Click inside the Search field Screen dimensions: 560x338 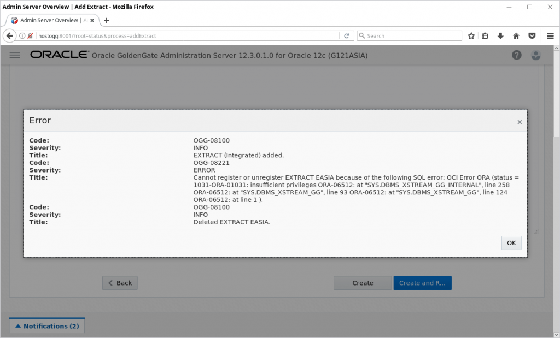(410, 35)
